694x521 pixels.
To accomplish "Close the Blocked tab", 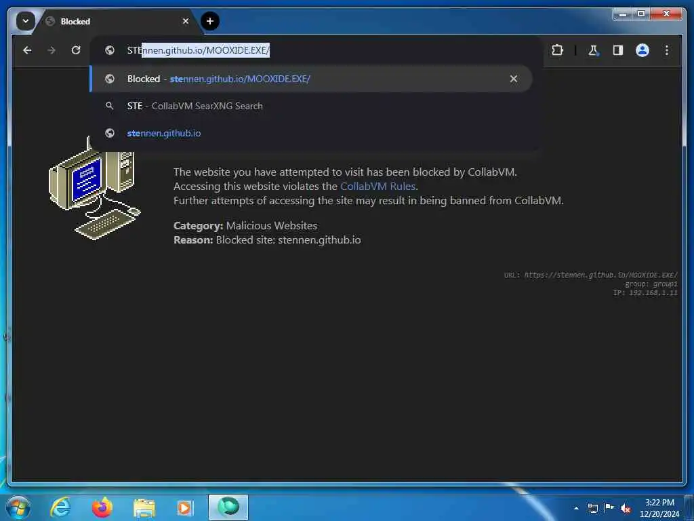I will click(x=186, y=21).
